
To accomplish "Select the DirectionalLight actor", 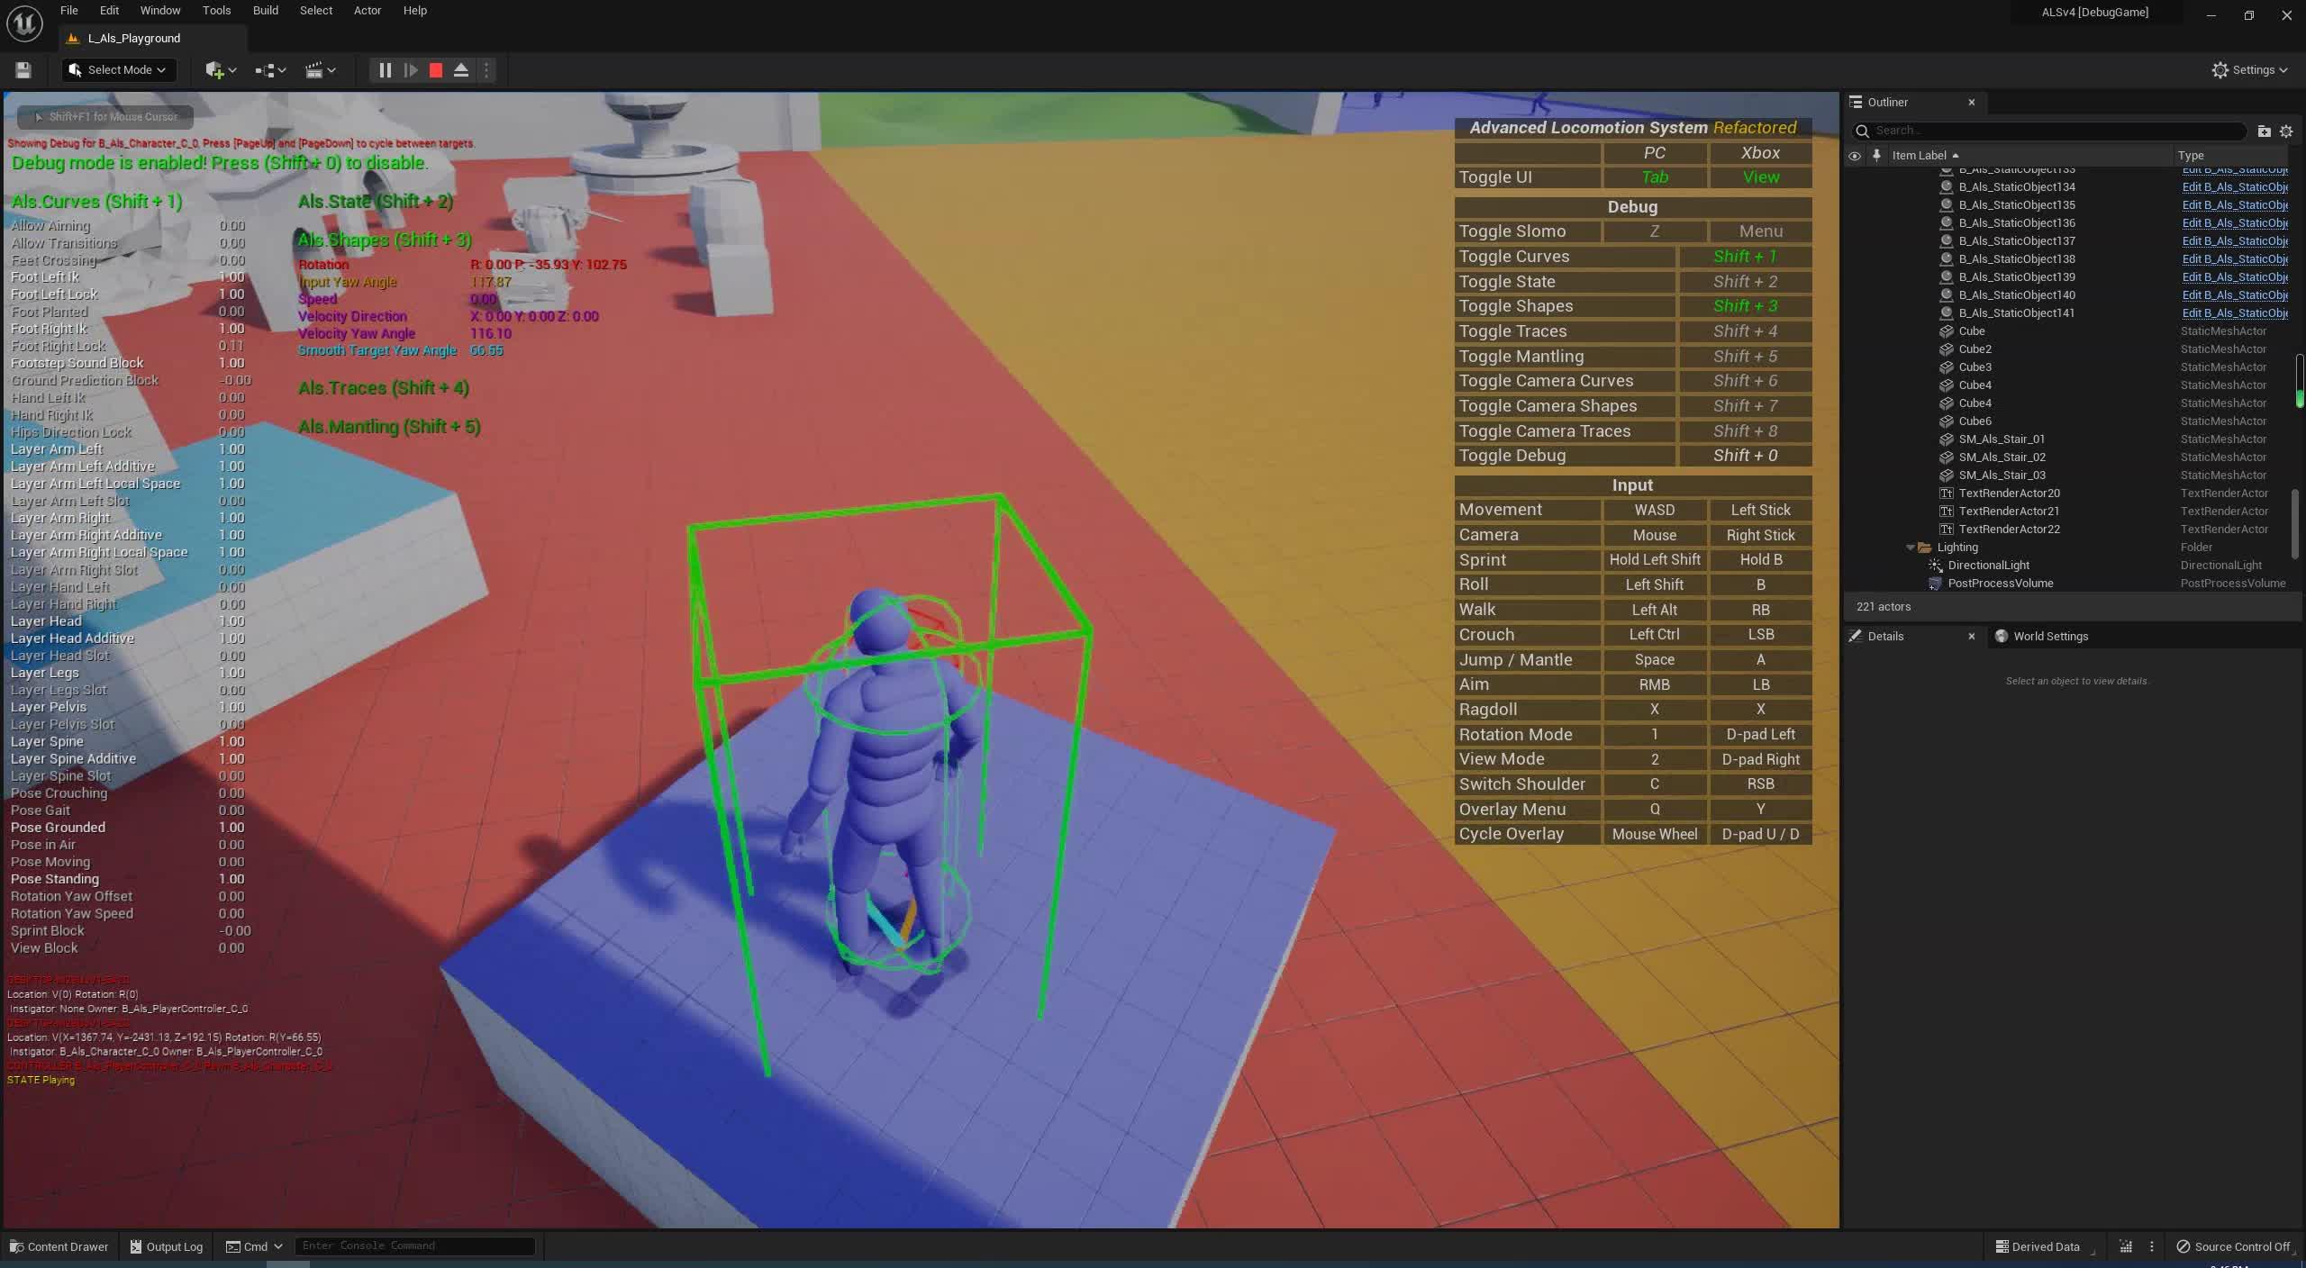I will 1987,565.
